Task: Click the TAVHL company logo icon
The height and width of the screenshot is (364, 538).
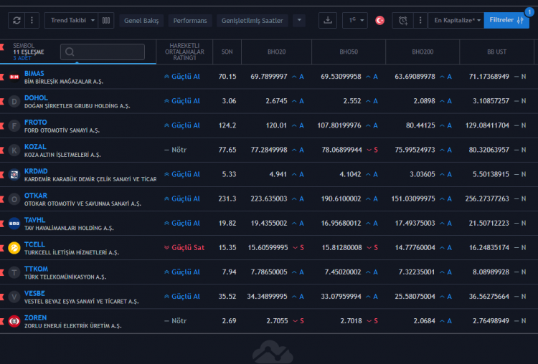Action: pyautogui.click(x=14, y=224)
